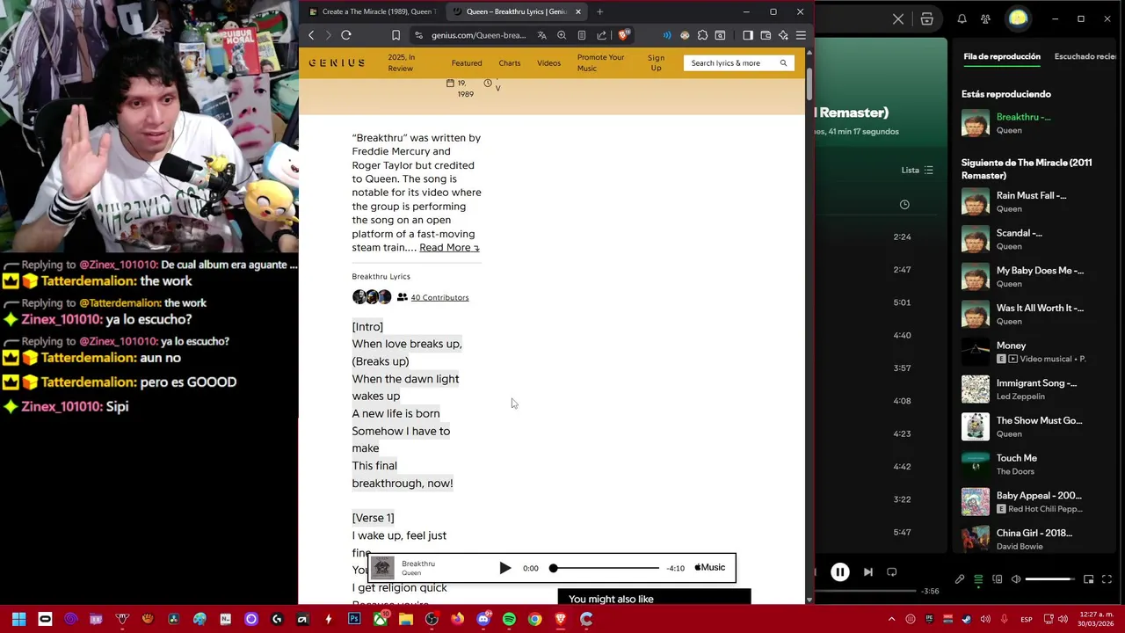Select the [Verse 1] lyric header
Screen dimensions: 1125x633
[373, 519]
